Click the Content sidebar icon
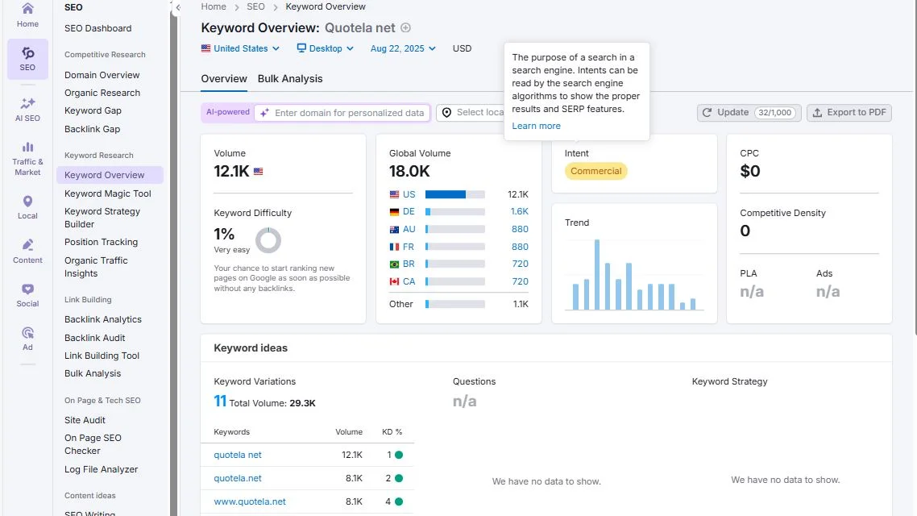 point(27,248)
